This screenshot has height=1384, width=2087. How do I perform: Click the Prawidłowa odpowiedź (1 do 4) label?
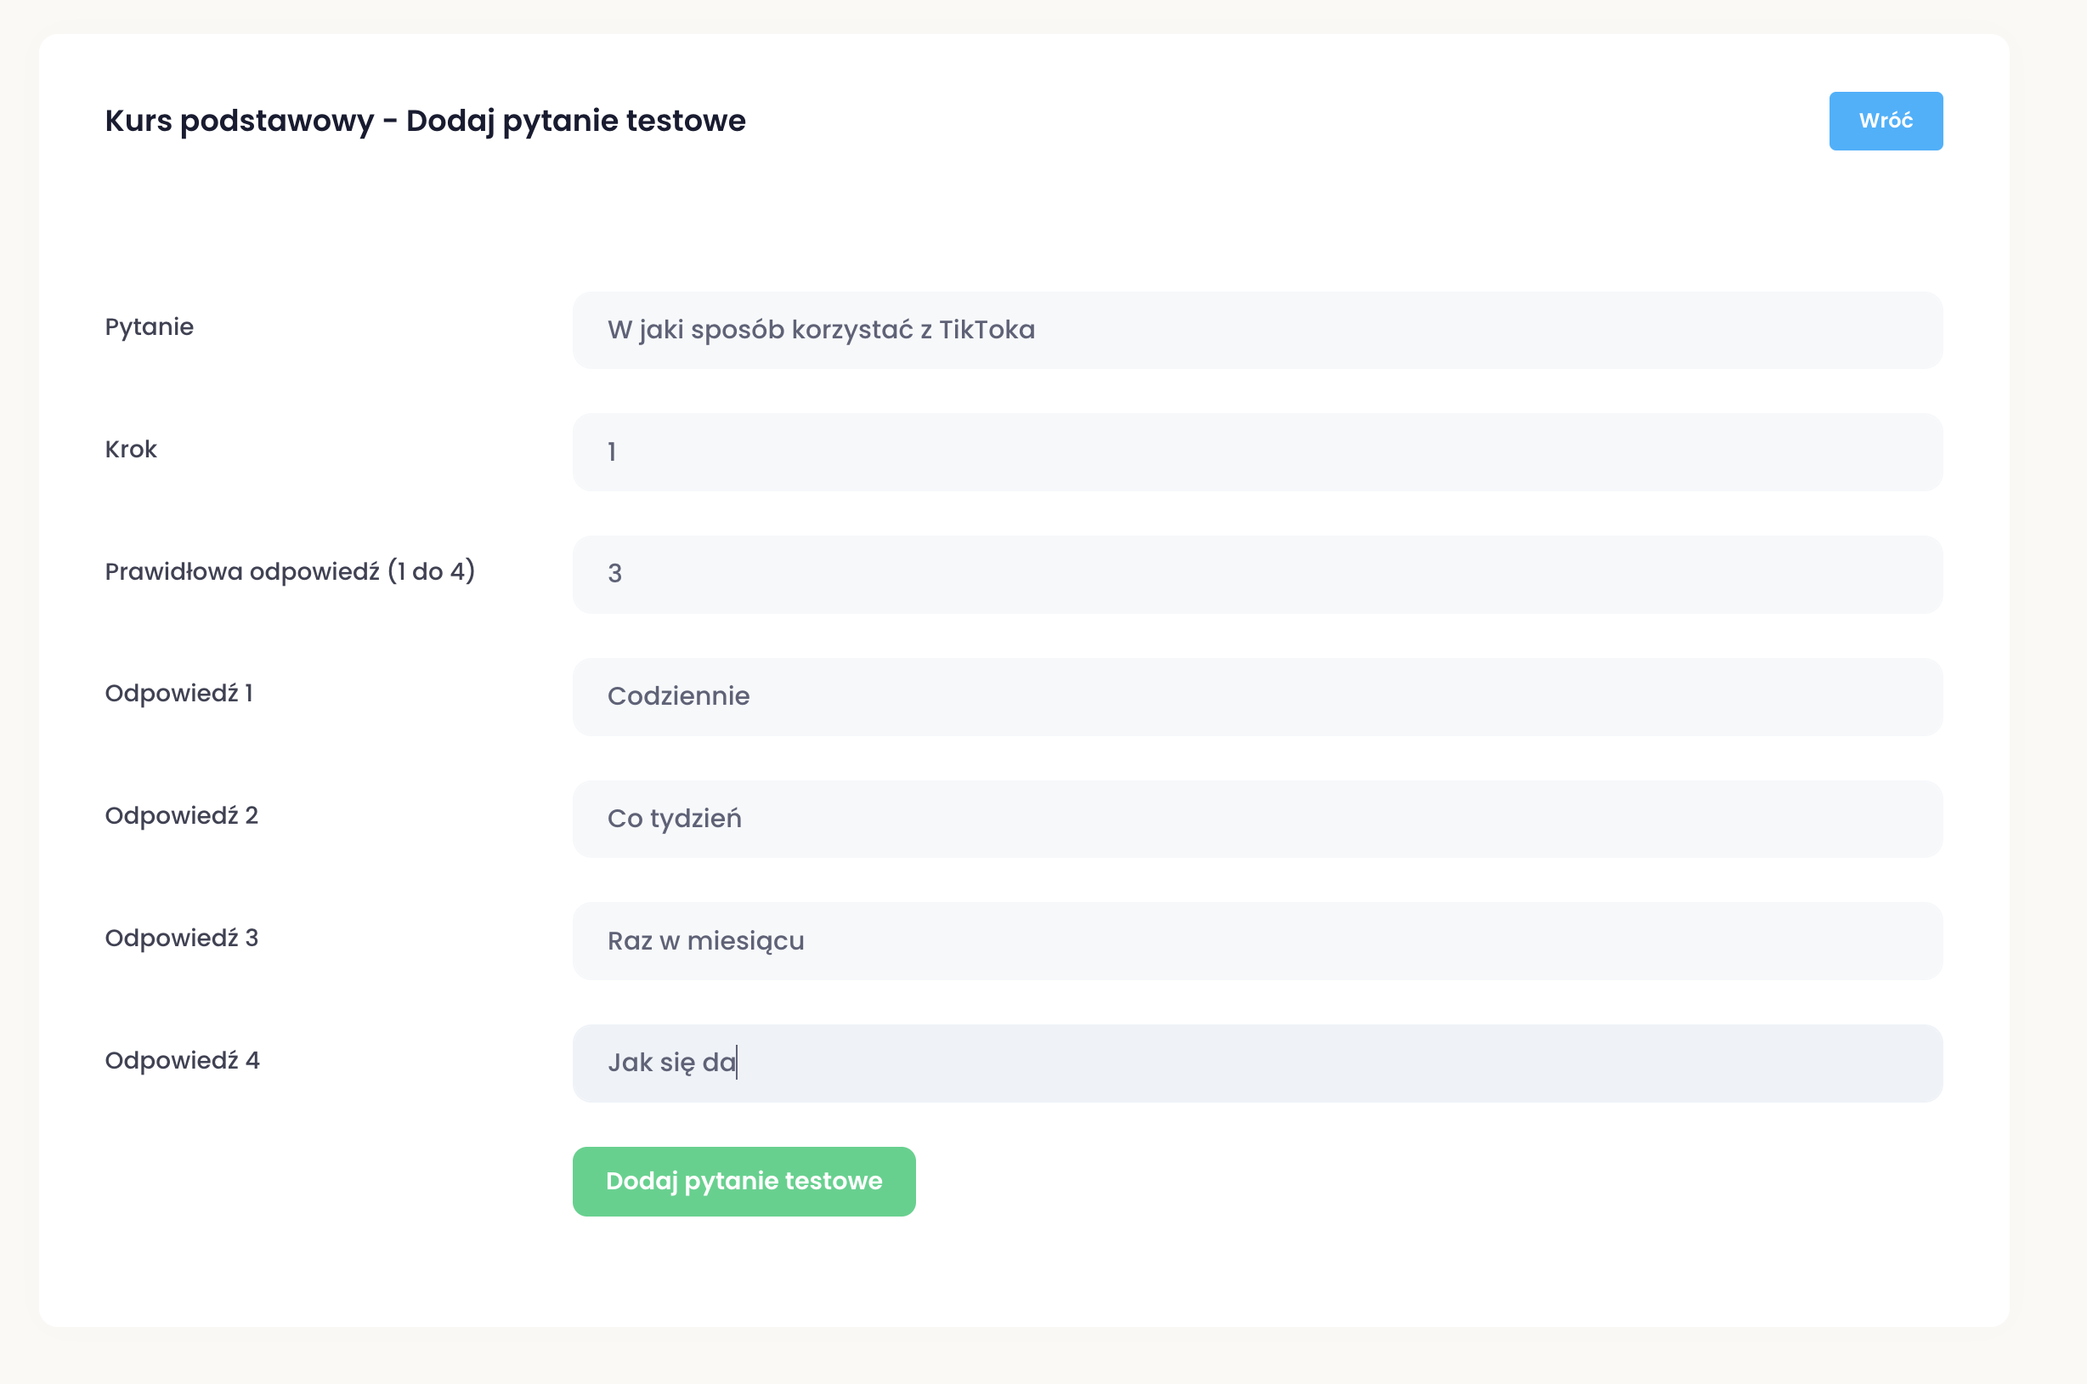coord(289,571)
